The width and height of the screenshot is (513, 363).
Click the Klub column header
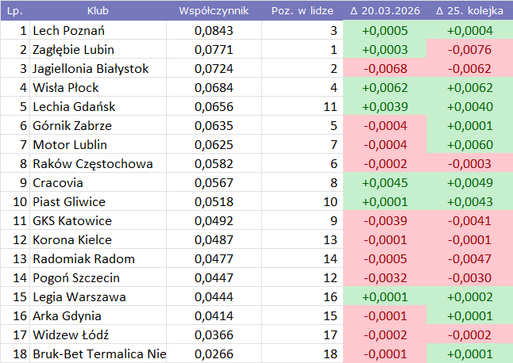tap(98, 12)
